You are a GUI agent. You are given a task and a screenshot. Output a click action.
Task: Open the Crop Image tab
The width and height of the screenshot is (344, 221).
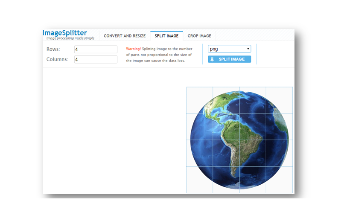pos(199,36)
